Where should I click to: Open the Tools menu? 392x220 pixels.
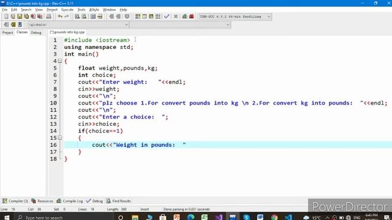point(81,10)
